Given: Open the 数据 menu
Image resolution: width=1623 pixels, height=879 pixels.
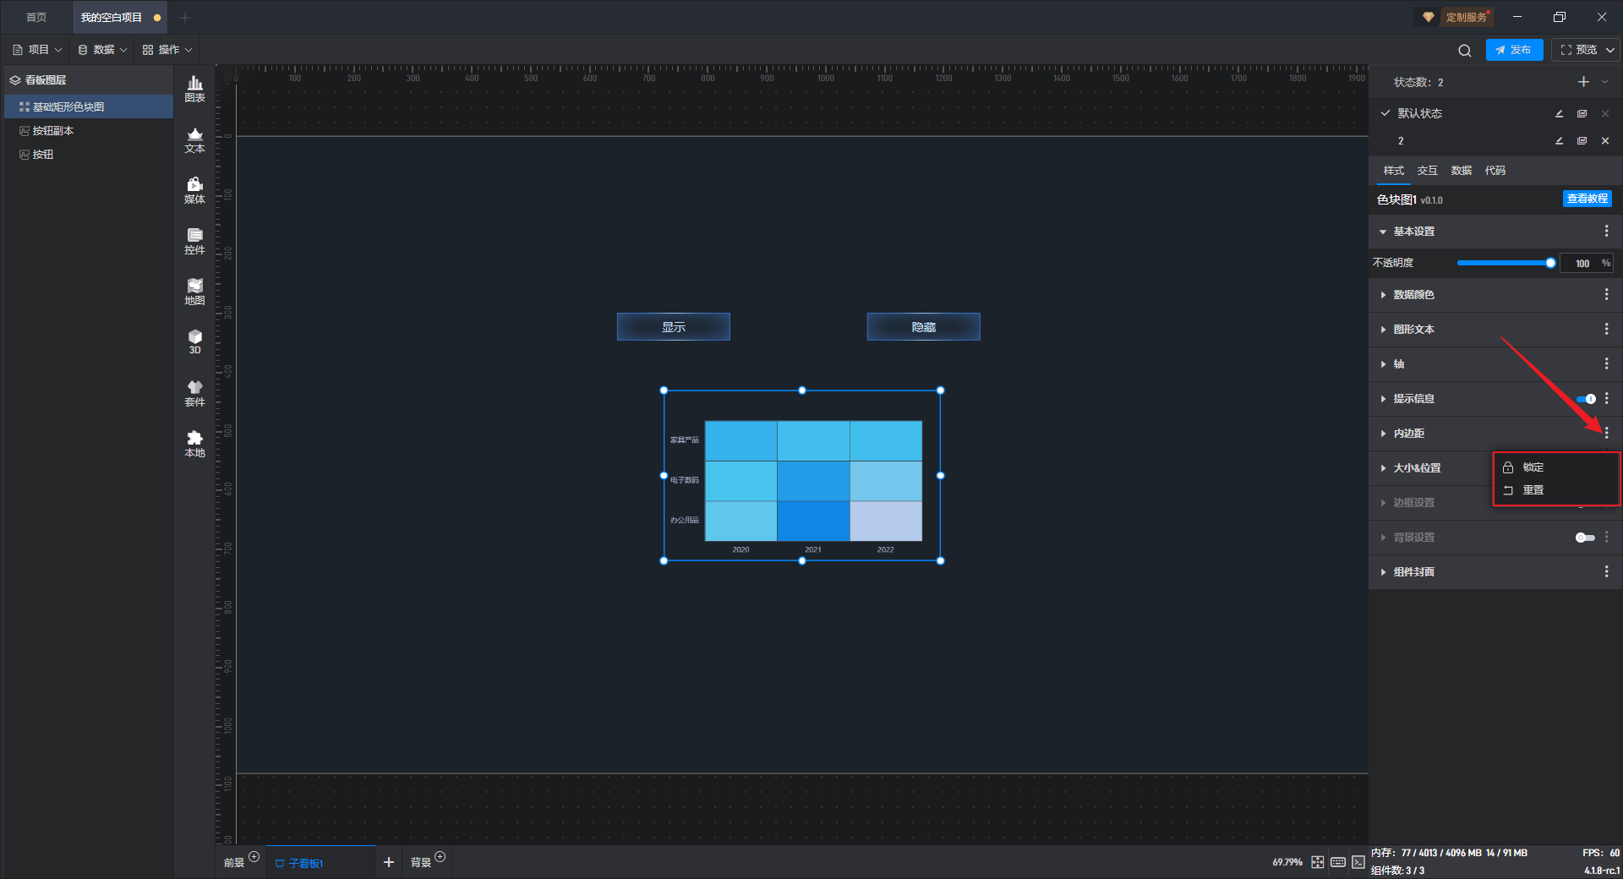Looking at the screenshot, I should [102, 50].
